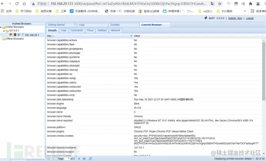266x161 pixels.
Task: Click the Value column header
Action: pos(197,36)
